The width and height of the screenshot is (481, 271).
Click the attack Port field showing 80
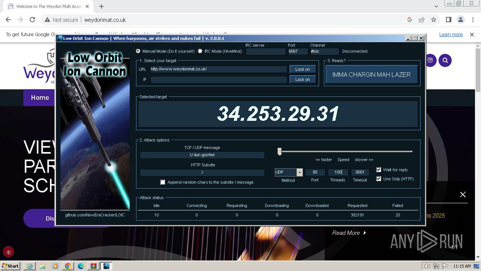(315, 172)
